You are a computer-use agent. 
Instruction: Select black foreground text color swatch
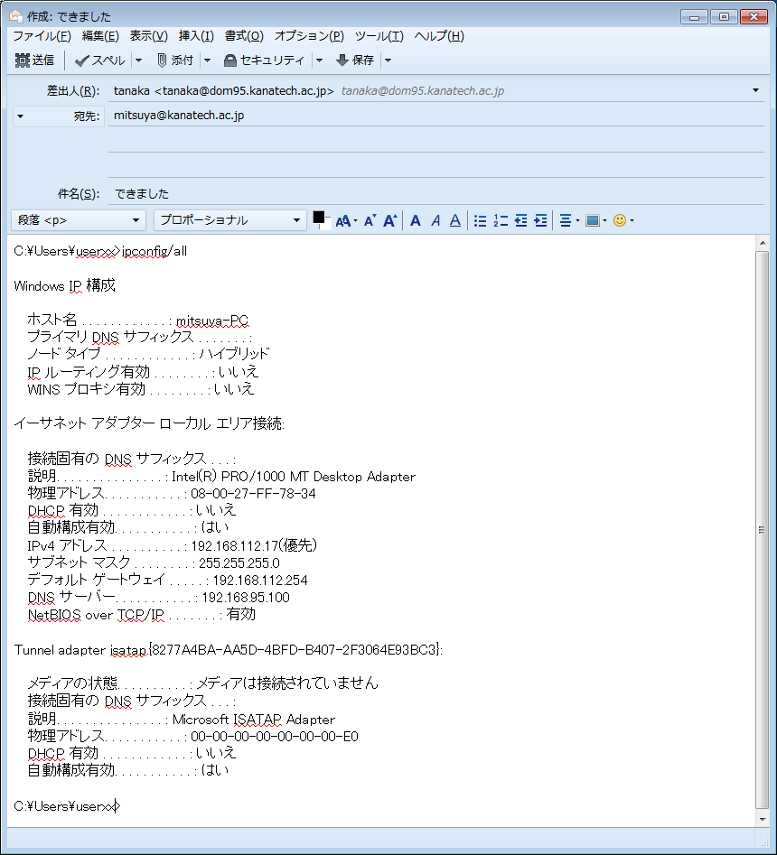[x=318, y=217]
